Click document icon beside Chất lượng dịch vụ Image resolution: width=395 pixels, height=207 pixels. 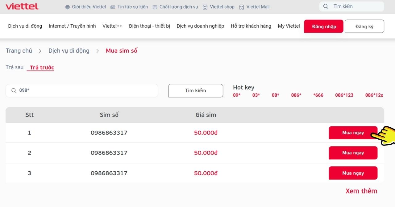click(155, 7)
